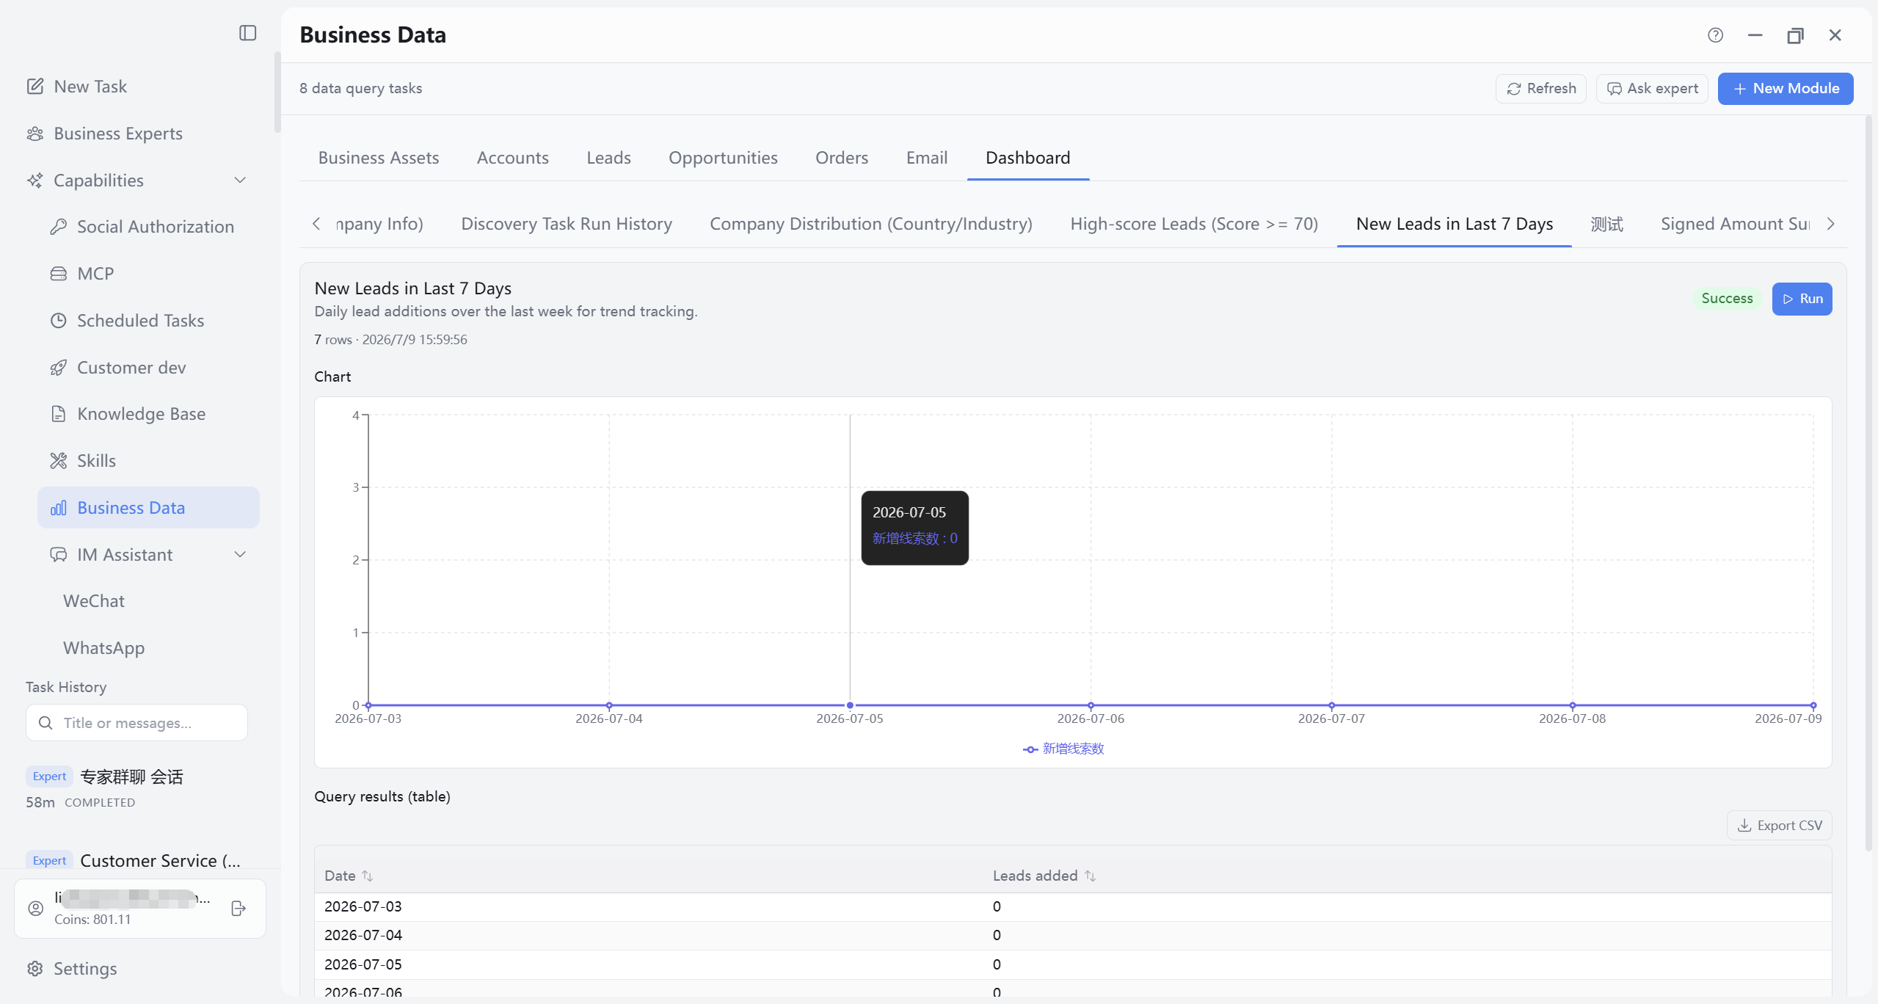Open the WhatsApp assistant item
1878x1004 pixels.
103,648
